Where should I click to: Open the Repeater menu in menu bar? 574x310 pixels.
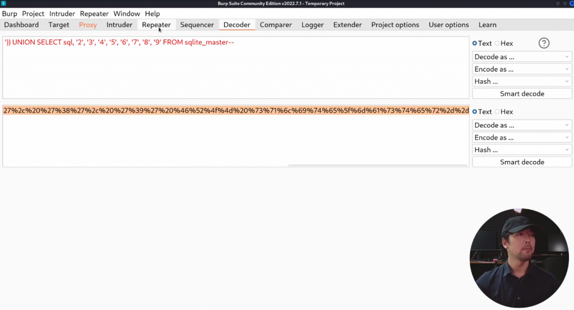94,13
